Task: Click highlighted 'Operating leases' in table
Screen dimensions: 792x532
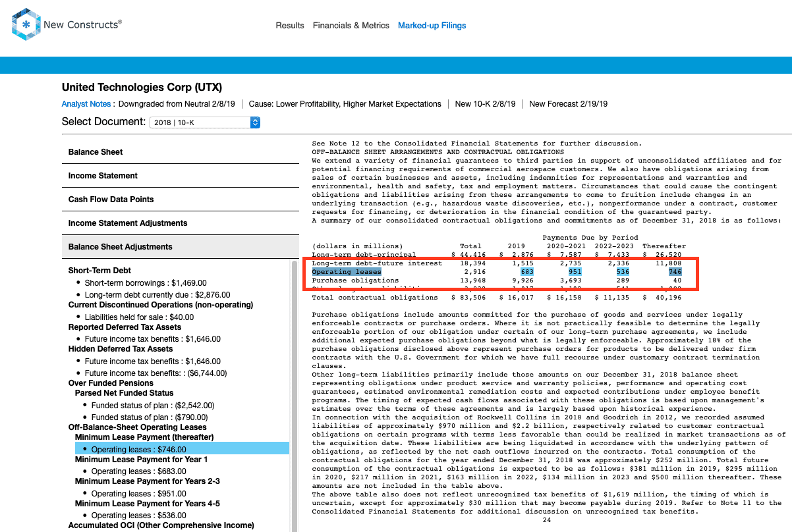Action: tap(347, 271)
